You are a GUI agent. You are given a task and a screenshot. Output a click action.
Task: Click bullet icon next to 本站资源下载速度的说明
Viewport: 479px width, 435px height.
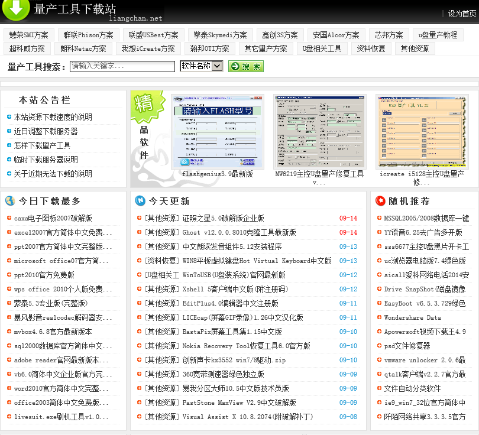point(9,117)
